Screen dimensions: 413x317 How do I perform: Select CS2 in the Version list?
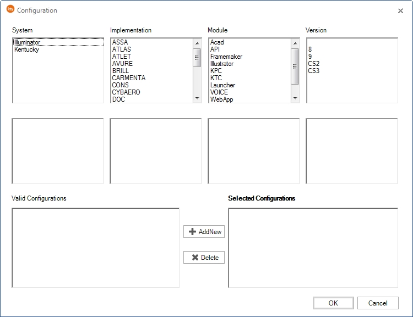pos(314,64)
